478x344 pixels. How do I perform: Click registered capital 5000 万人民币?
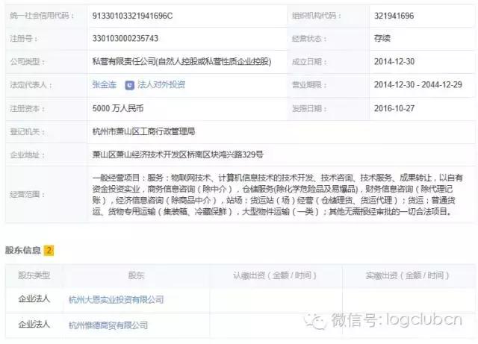[118, 108]
